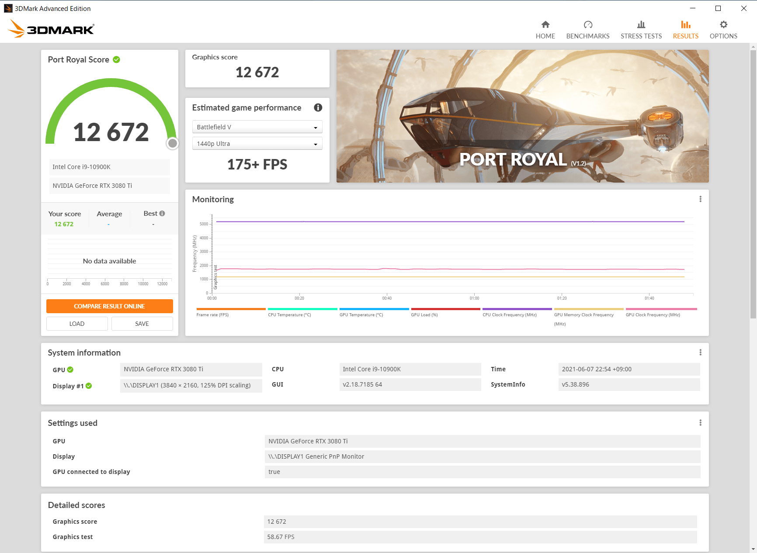This screenshot has width=757, height=553.
Task: Click the SAVE button
Action: [142, 324]
